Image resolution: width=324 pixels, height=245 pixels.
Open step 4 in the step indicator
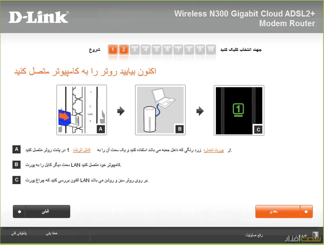pyautogui.click(x=146, y=49)
